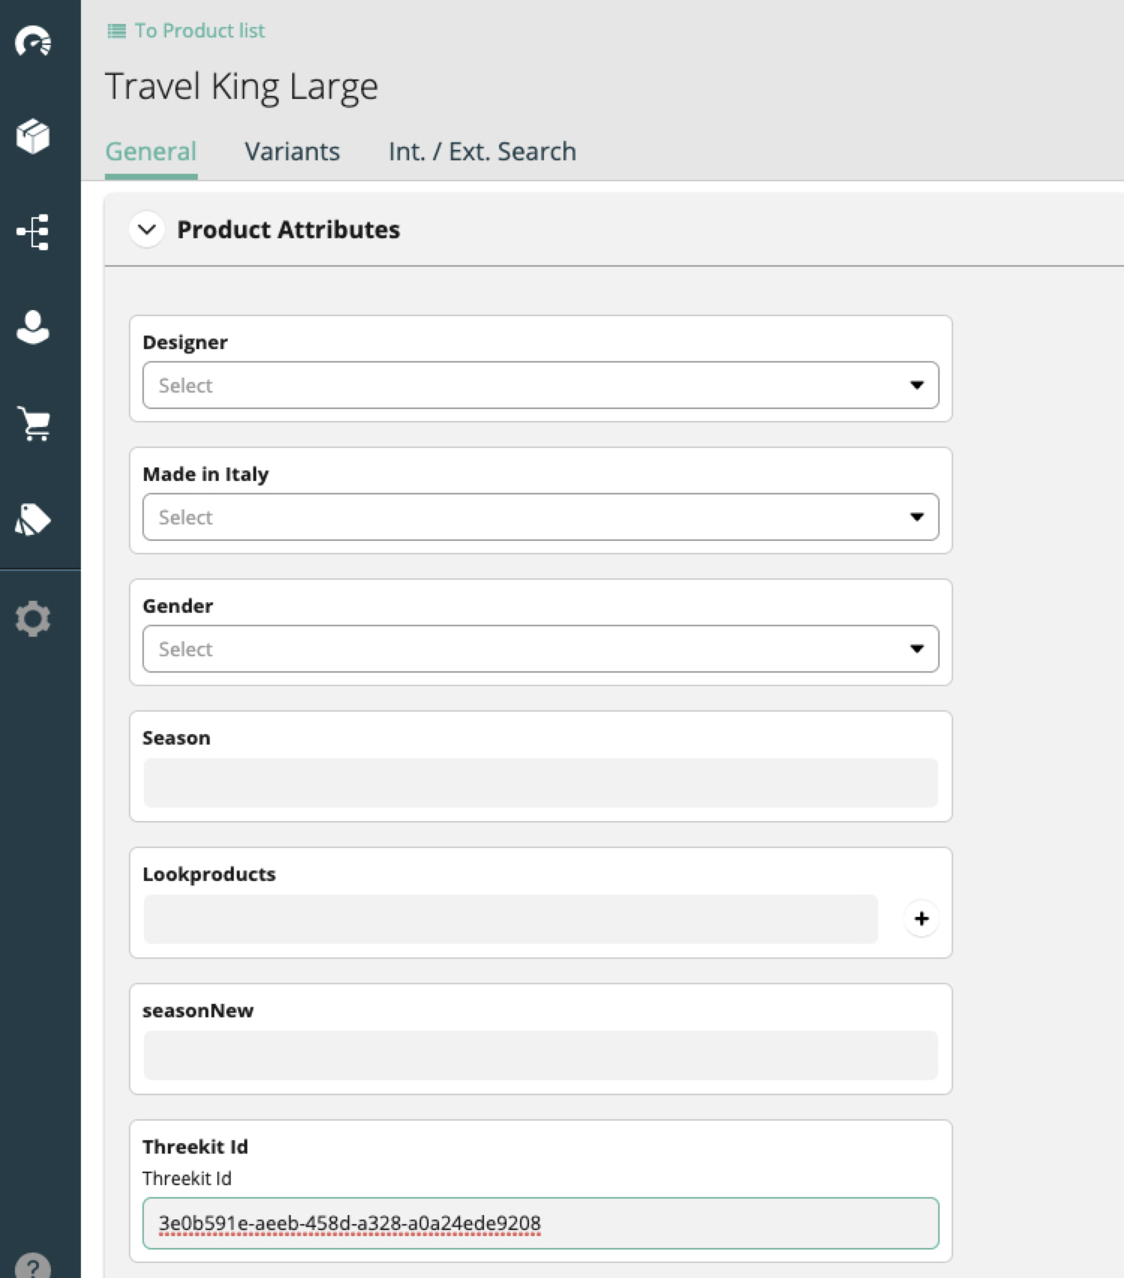Viewport: 1124px width, 1278px height.
Task: Open the discounts price tag icon
Action: pos(33,519)
